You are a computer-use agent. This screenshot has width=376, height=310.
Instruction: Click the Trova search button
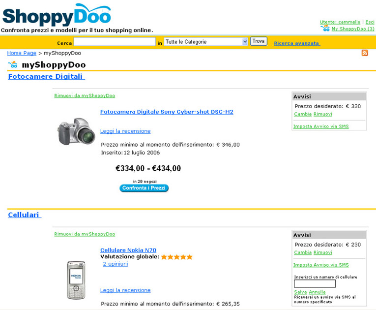tap(259, 41)
